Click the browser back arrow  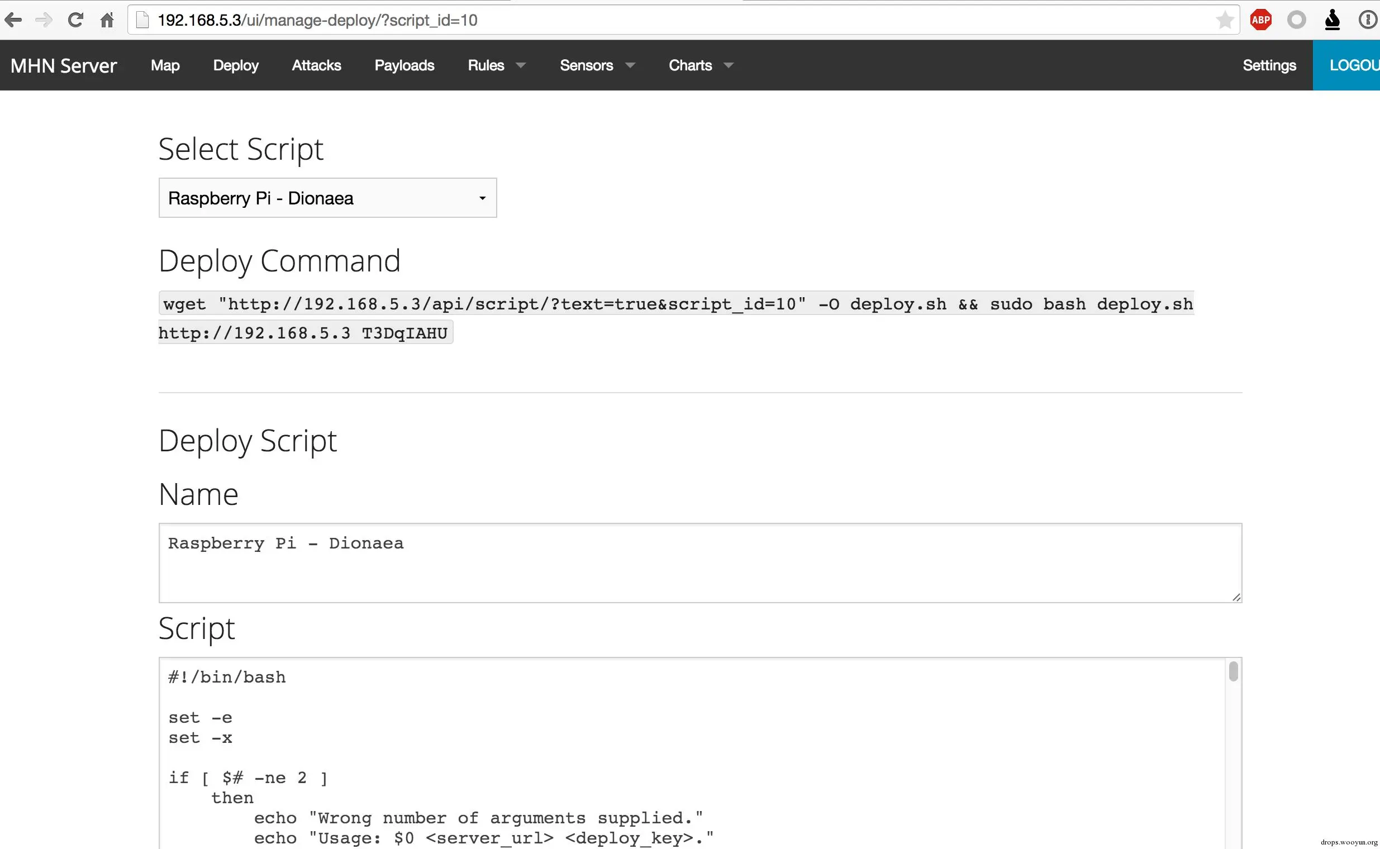click(13, 20)
